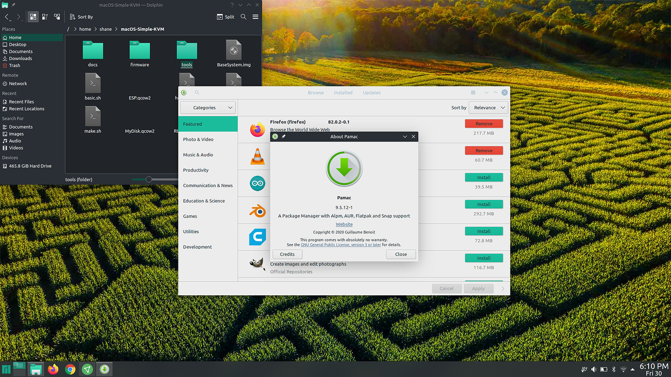Select BaseSystem.img file

pyautogui.click(x=234, y=54)
